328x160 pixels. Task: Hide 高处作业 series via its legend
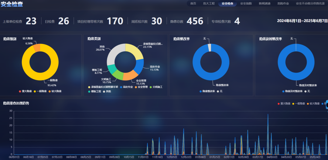(x=127, y=87)
